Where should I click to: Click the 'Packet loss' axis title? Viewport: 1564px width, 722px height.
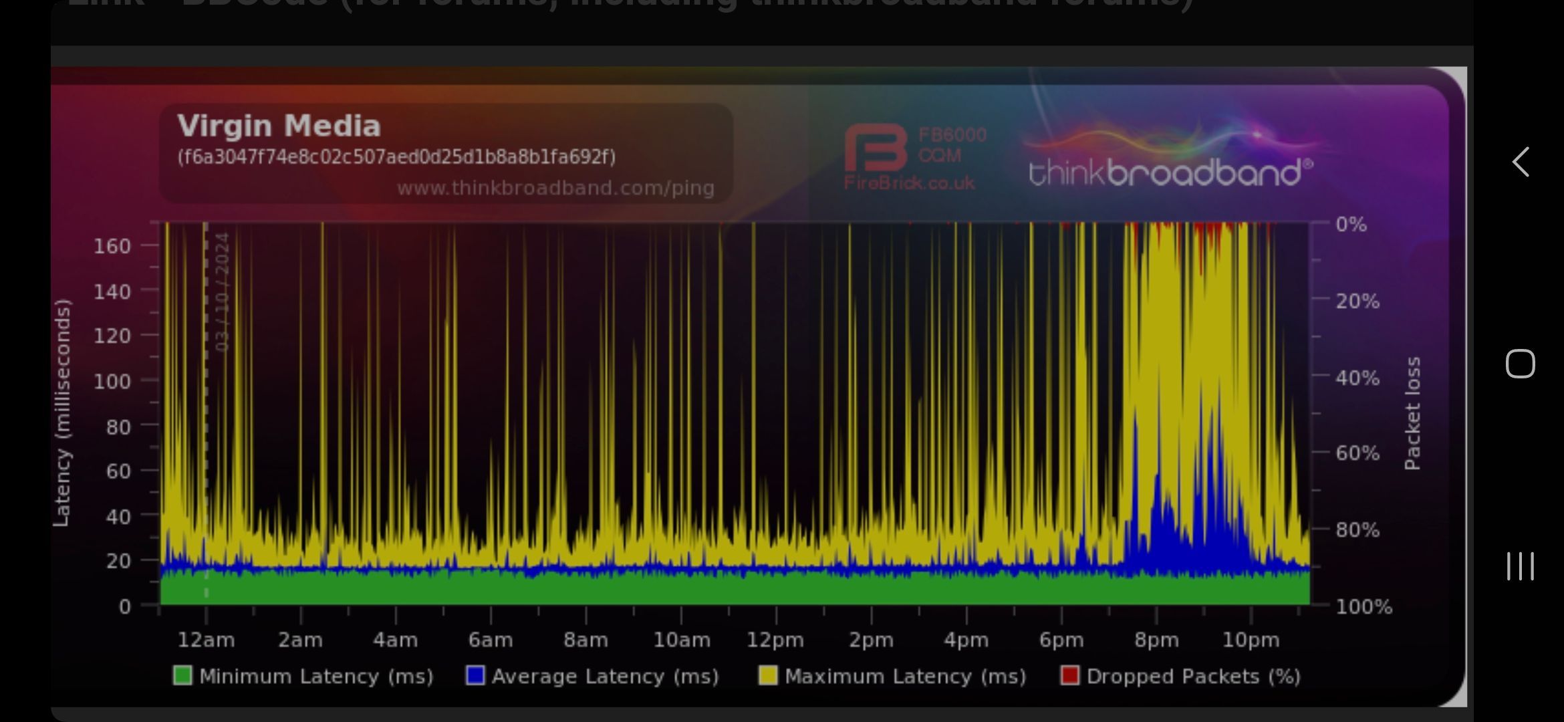pos(1412,413)
